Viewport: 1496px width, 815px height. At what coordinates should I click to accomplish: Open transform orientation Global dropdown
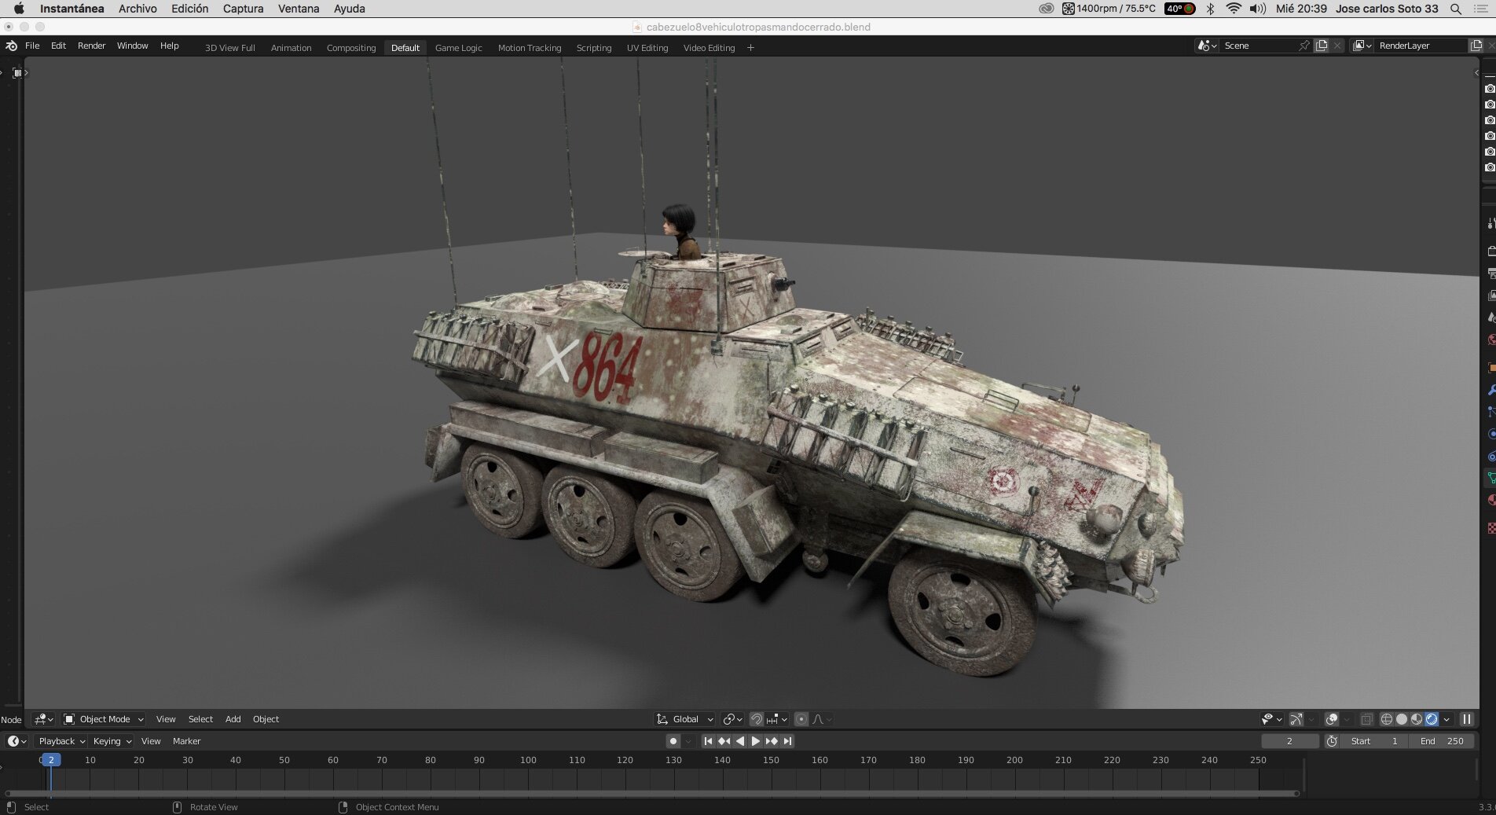[685, 719]
